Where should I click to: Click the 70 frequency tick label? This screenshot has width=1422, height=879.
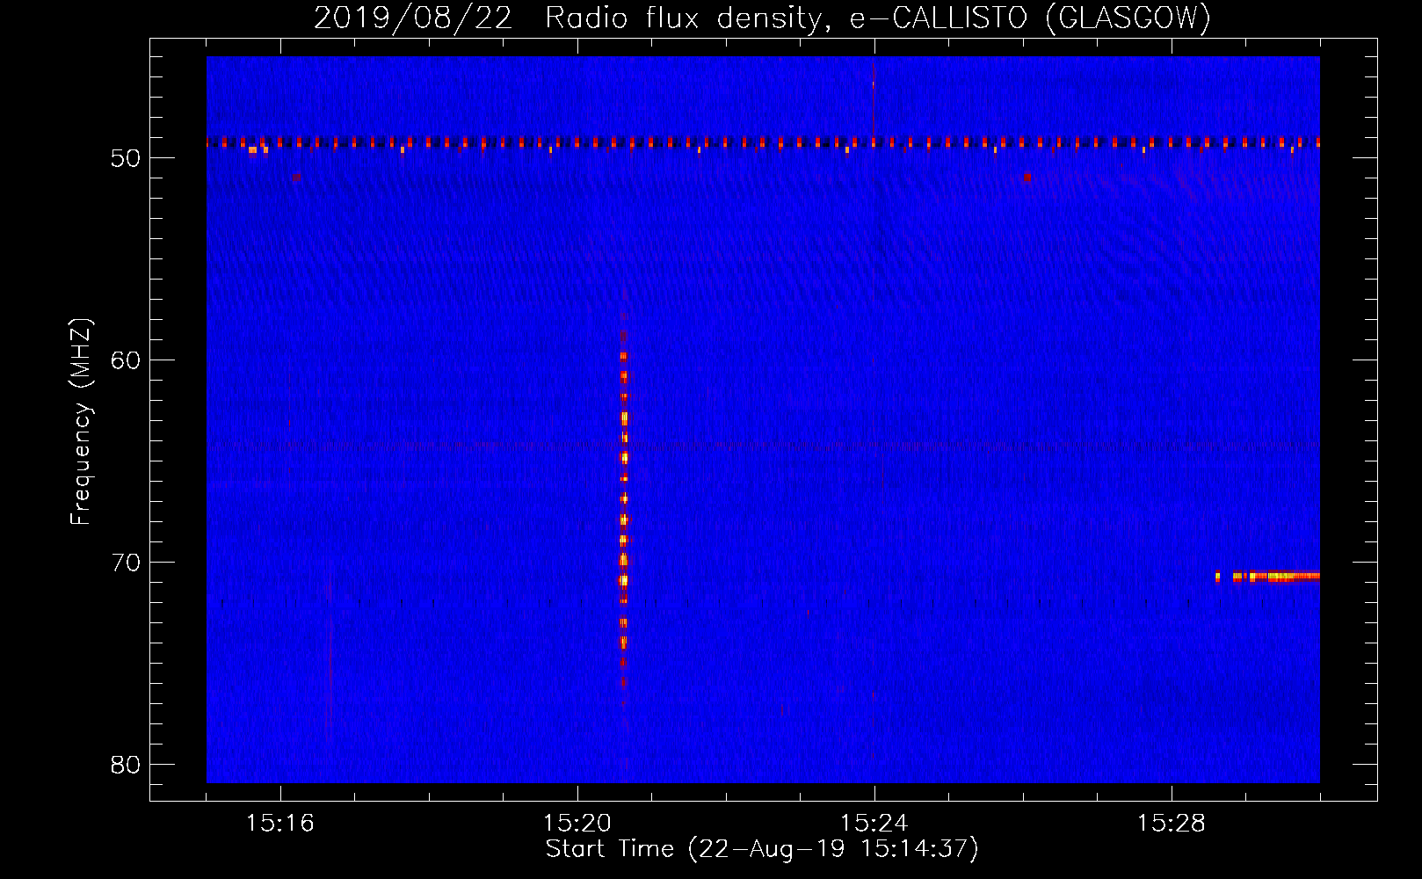tap(126, 563)
